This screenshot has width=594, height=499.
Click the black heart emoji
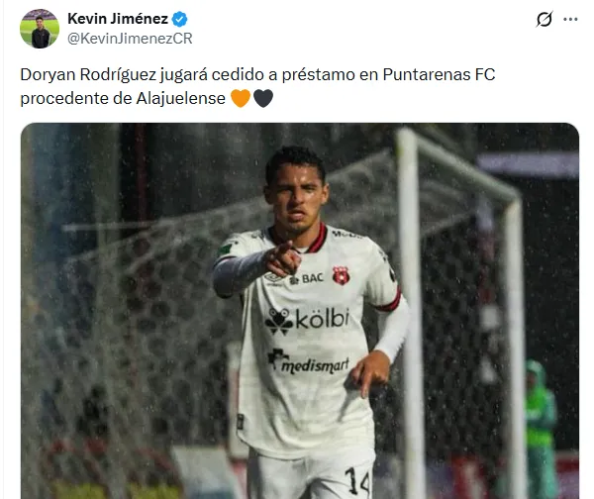point(263,98)
